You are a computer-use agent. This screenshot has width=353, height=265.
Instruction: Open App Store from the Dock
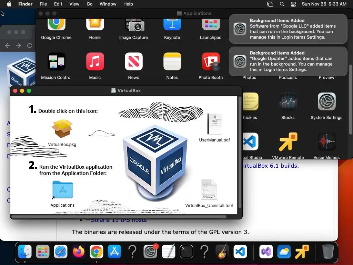pyautogui.click(x=114, y=252)
